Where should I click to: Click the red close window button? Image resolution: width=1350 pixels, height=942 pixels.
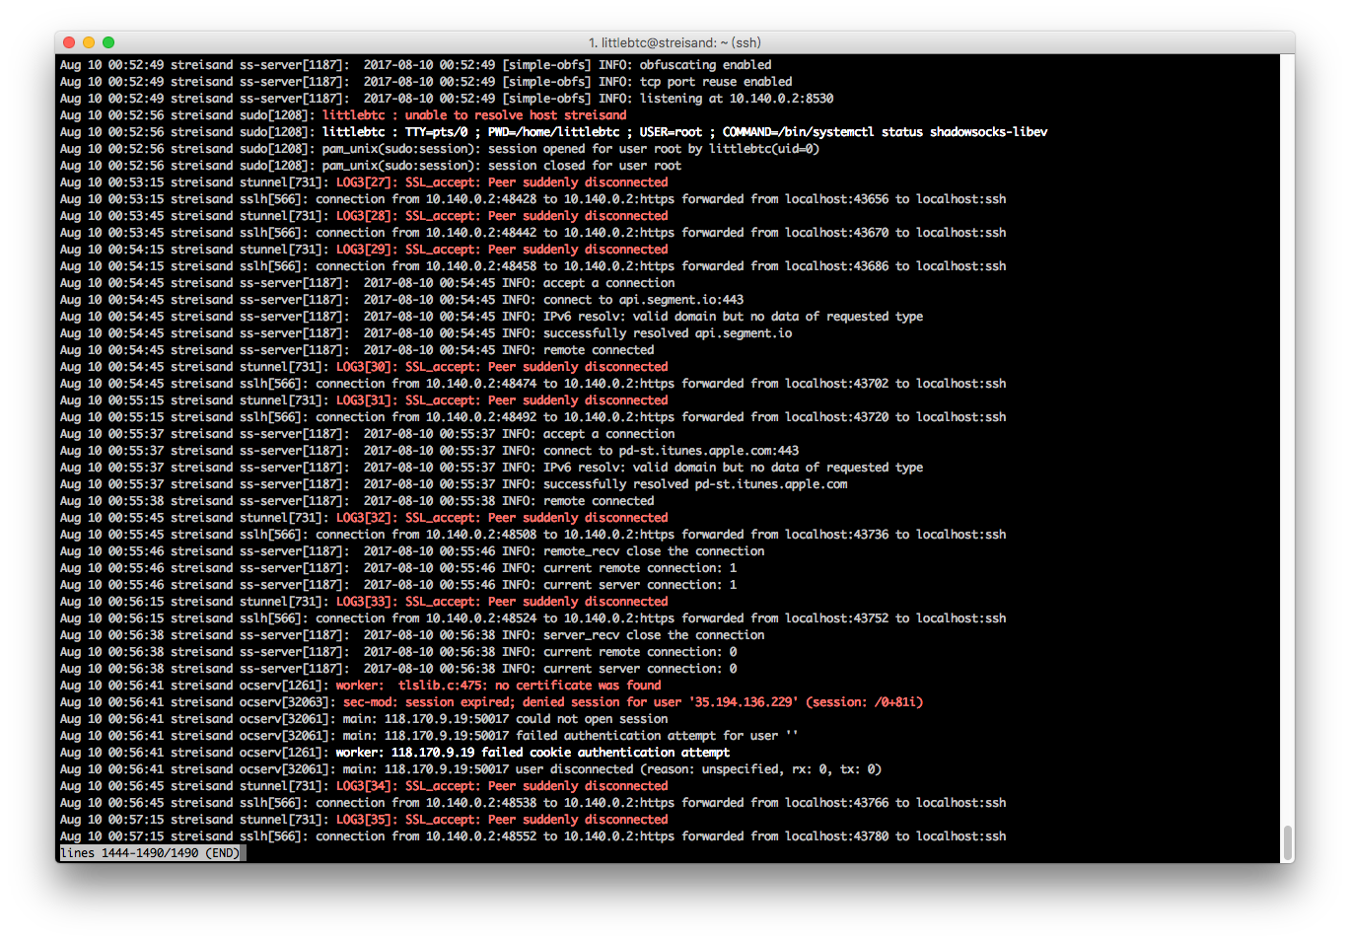tap(69, 42)
